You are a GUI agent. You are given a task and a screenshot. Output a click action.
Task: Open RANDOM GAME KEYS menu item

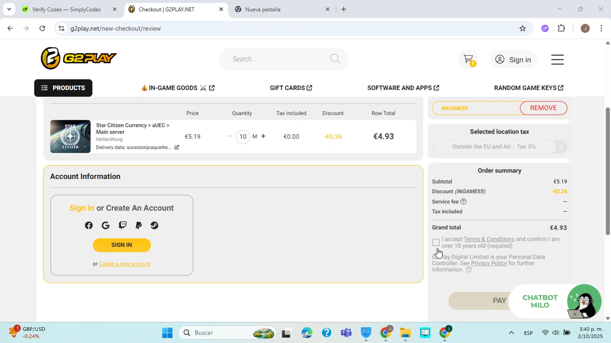[529, 88]
